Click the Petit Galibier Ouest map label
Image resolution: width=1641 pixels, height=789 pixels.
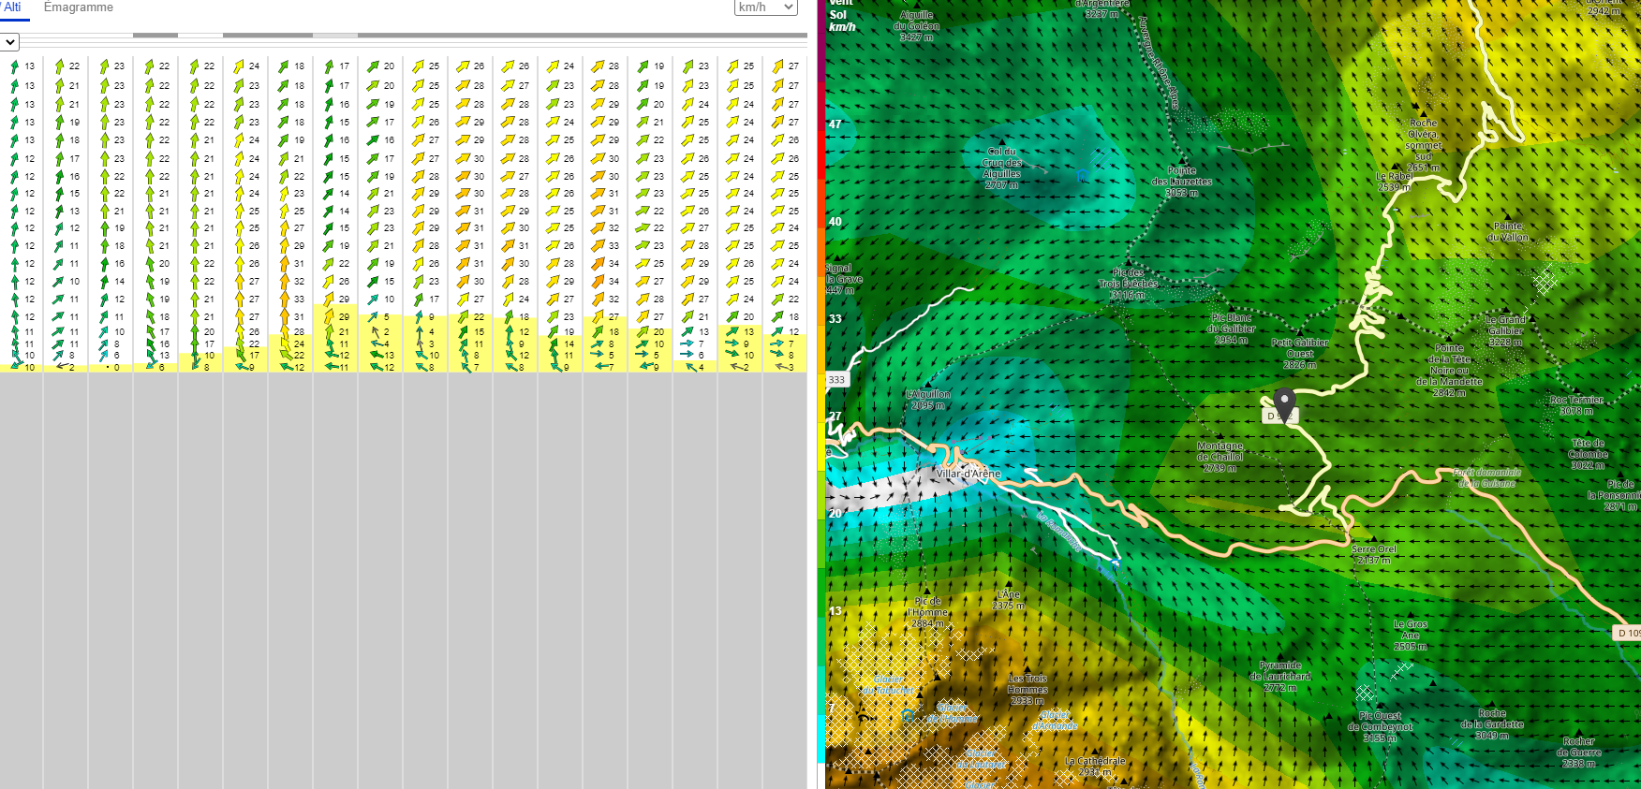(x=1300, y=354)
